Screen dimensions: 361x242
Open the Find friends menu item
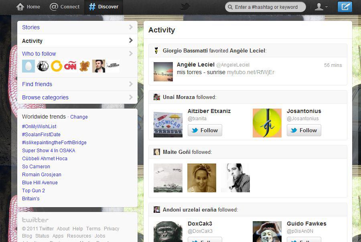(x=37, y=84)
